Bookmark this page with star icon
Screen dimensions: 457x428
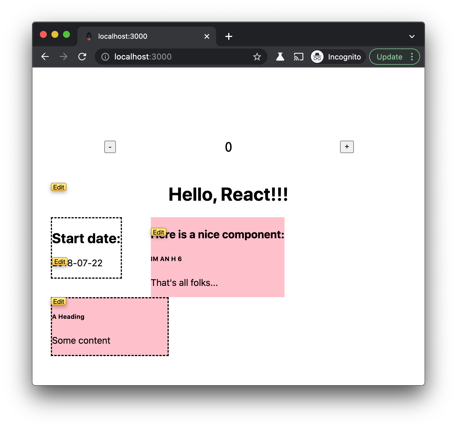click(x=257, y=57)
